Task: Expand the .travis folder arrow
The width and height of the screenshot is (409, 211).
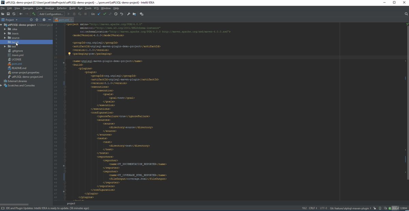Action: pyautogui.click(x=5, y=33)
